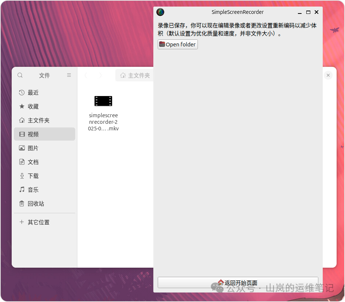Click the 主文件夹 path bar button
This screenshot has height=302, width=345.
point(135,76)
